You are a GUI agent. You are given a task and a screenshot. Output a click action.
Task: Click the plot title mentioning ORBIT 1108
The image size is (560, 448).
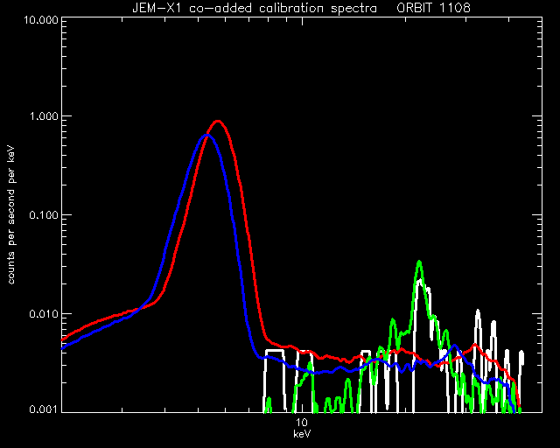pos(301,8)
